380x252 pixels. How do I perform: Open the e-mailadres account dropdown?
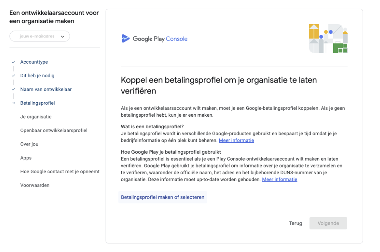coord(40,36)
